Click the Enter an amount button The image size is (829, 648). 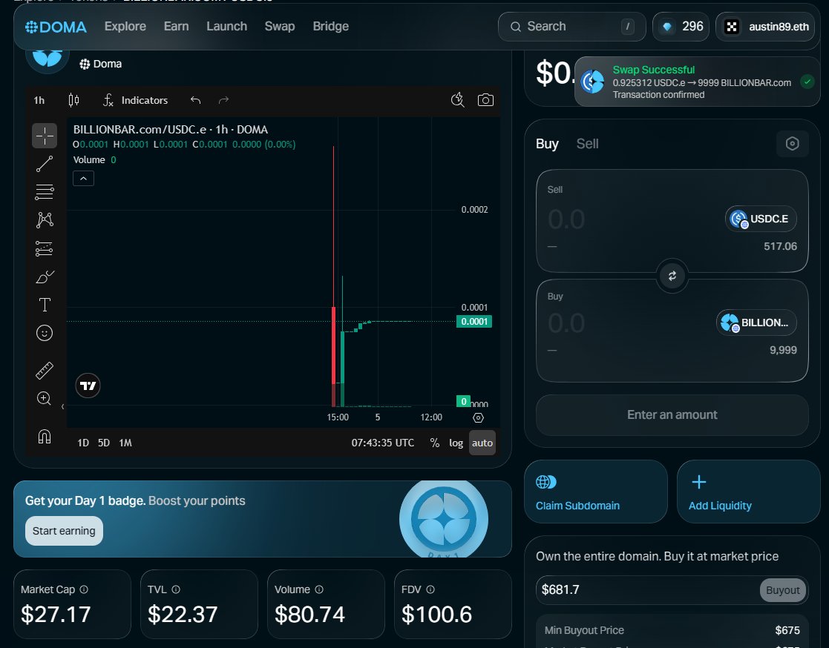pos(672,415)
